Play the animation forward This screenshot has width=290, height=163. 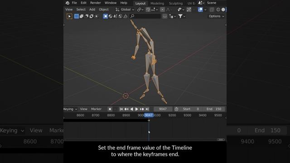coord(137,109)
